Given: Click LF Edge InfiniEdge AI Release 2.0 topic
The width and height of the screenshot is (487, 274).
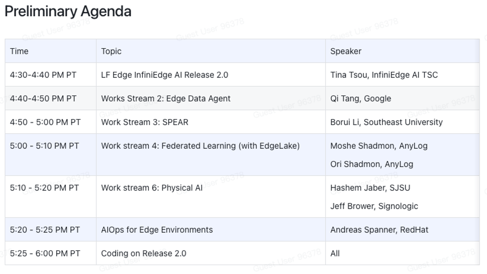Looking at the screenshot, I should tap(165, 75).
